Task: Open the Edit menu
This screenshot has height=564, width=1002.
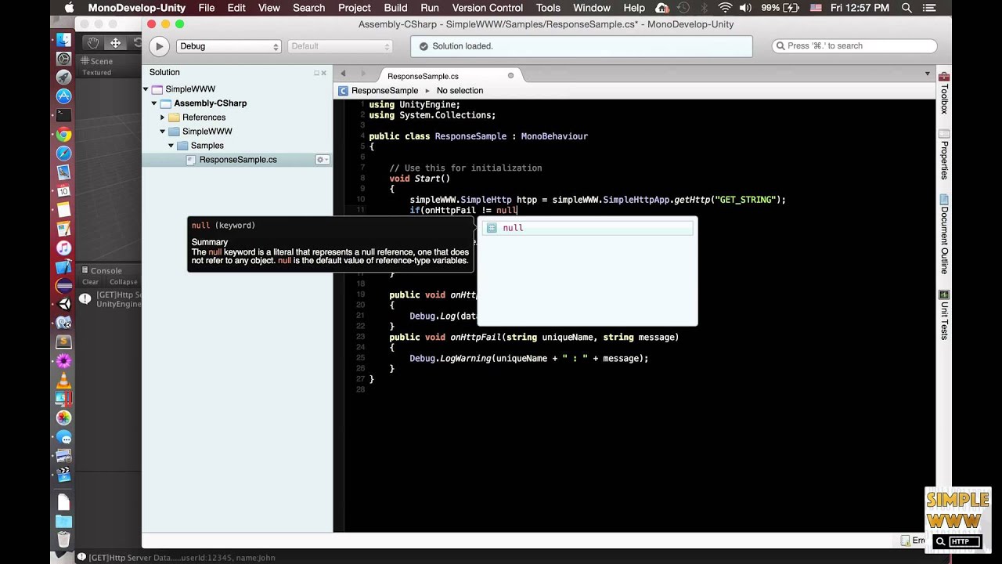Action: click(236, 8)
